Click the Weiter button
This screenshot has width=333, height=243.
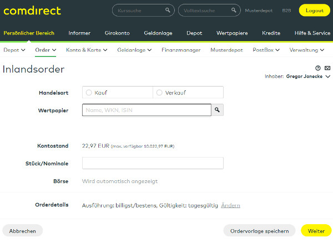[x=316, y=231]
